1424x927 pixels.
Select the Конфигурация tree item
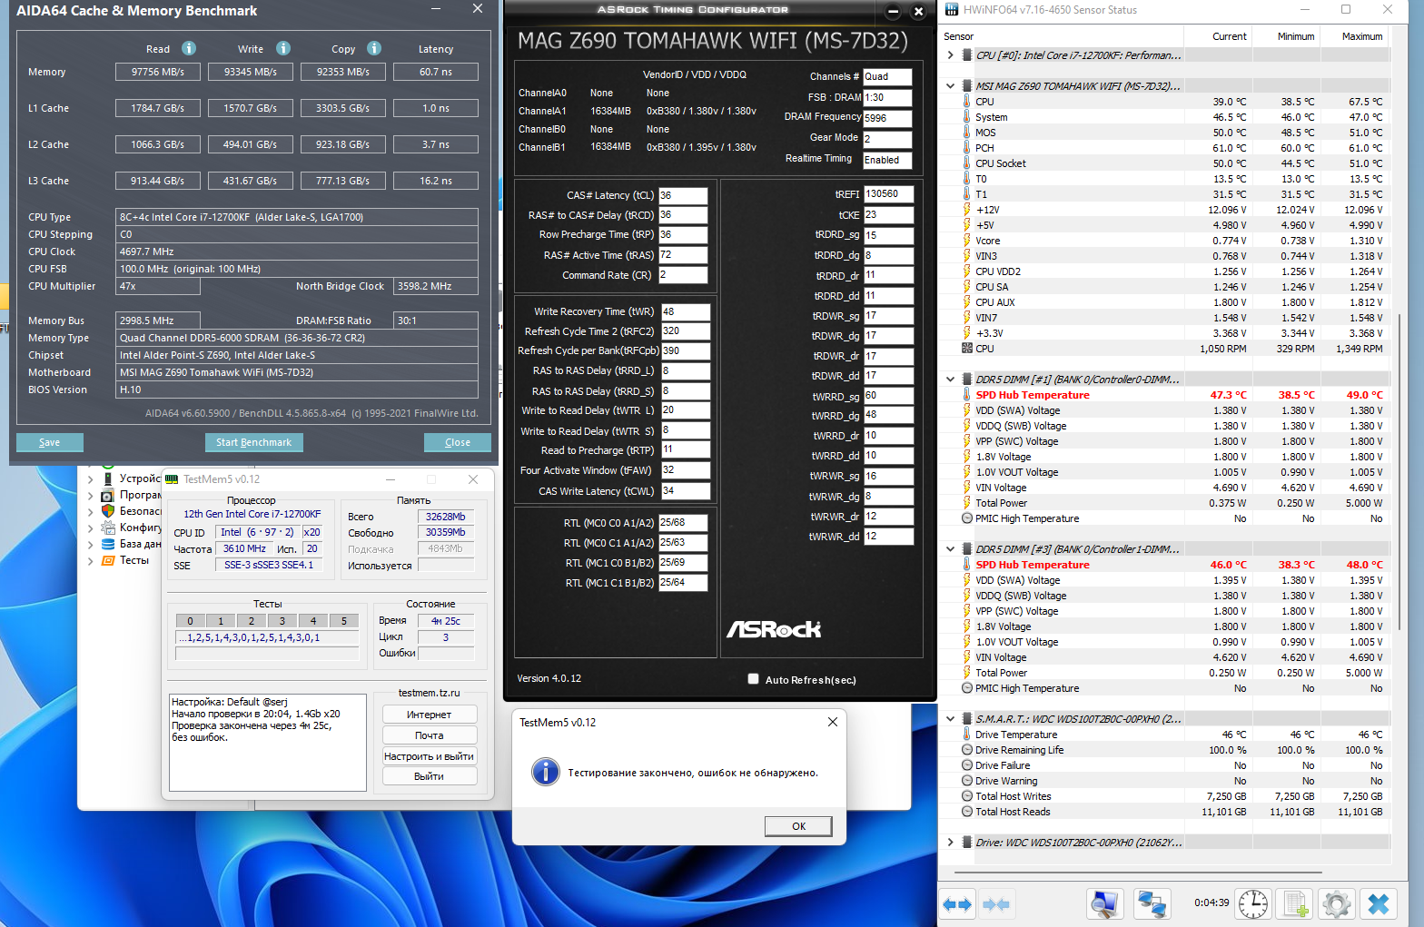(141, 528)
